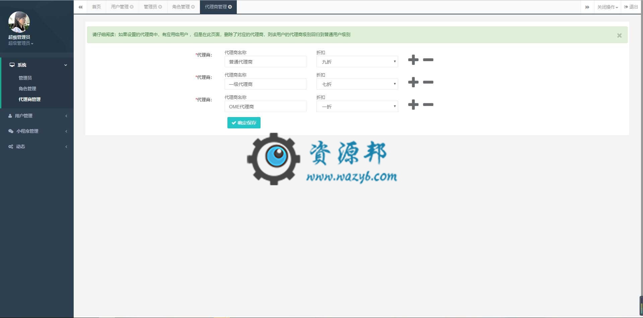Click the minus icon beside 普通代理商 row
The width and height of the screenshot is (643, 318).
[x=428, y=60]
